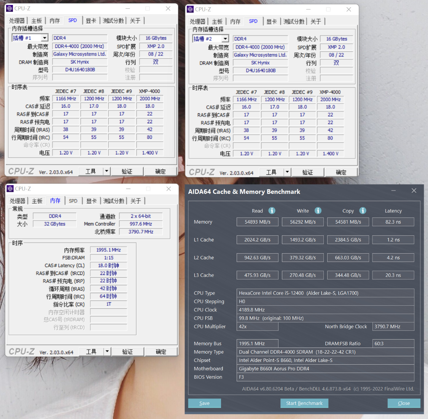Image resolution: width=428 pixels, height=419 pixels.
Task: Switch to 主板 tab in top-left CPU-Z
Action: click(x=37, y=21)
